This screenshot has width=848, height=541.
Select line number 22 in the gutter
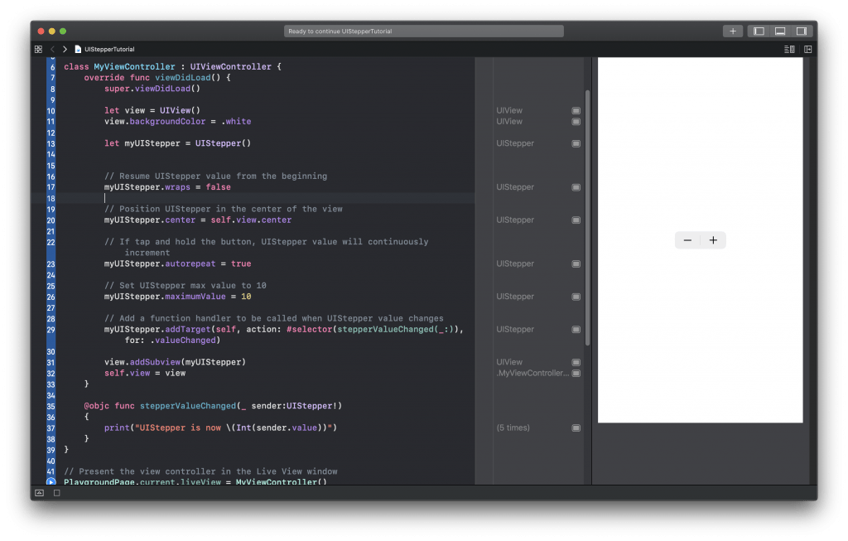click(x=52, y=241)
